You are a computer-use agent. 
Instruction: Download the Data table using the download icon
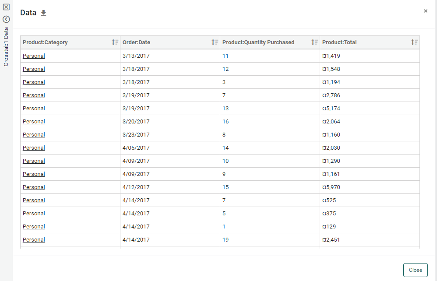[x=43, y=14]
